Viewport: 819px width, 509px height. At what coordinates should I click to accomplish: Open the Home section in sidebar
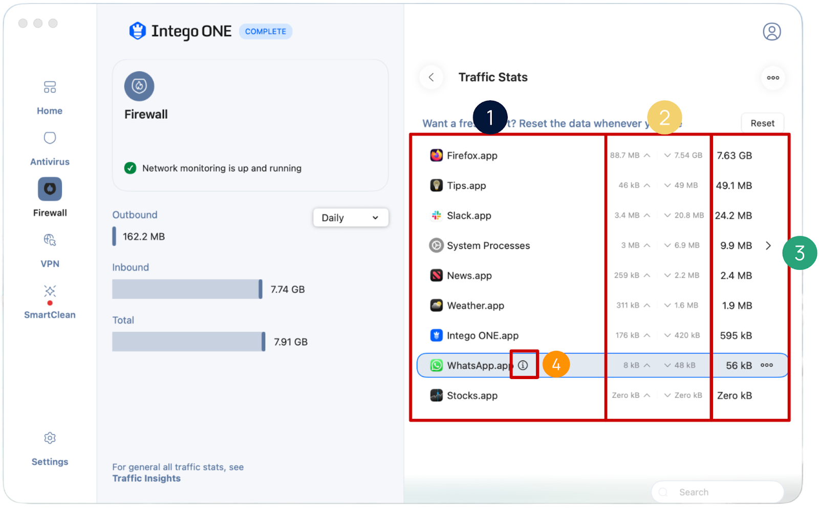click(x=50, y=98)
